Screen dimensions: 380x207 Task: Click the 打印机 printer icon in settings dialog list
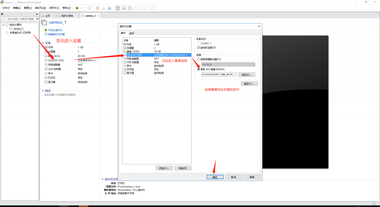tap(125, 69)
